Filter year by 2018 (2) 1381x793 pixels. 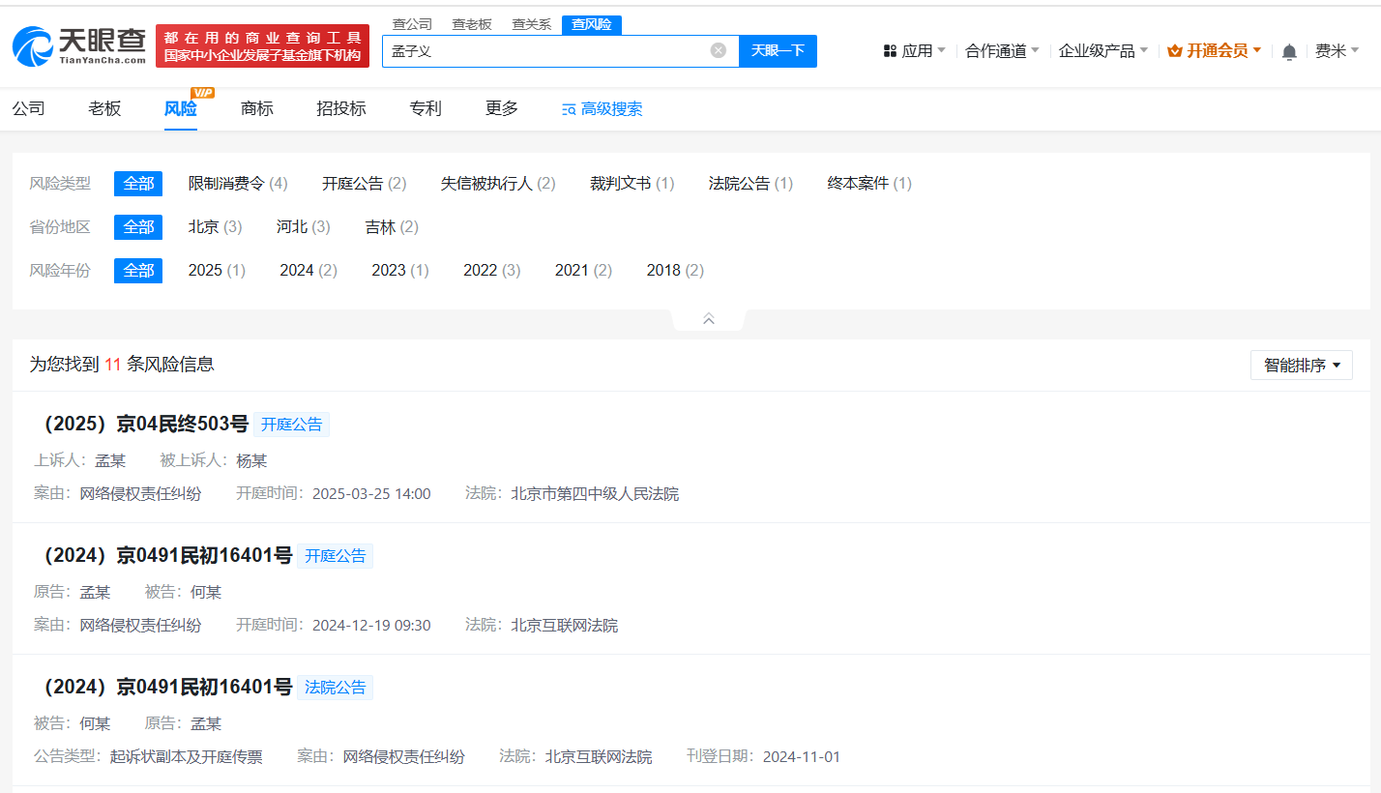pos(675,271)
